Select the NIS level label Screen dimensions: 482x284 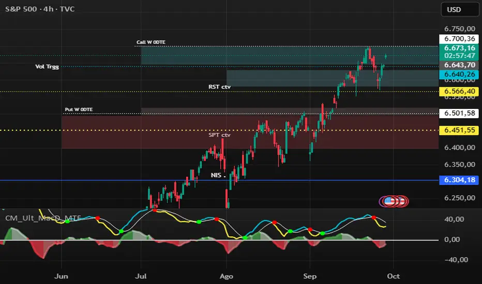coord(218,176)
